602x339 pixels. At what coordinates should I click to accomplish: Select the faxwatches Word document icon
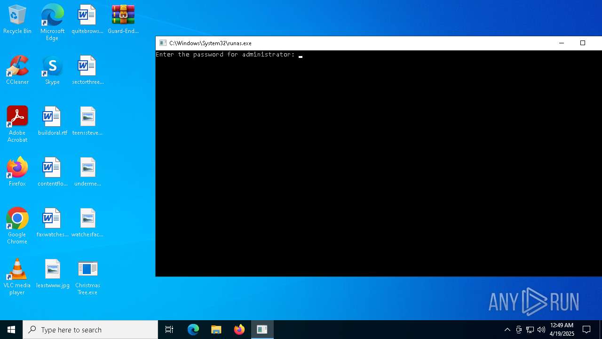click(x=52, y=223)
